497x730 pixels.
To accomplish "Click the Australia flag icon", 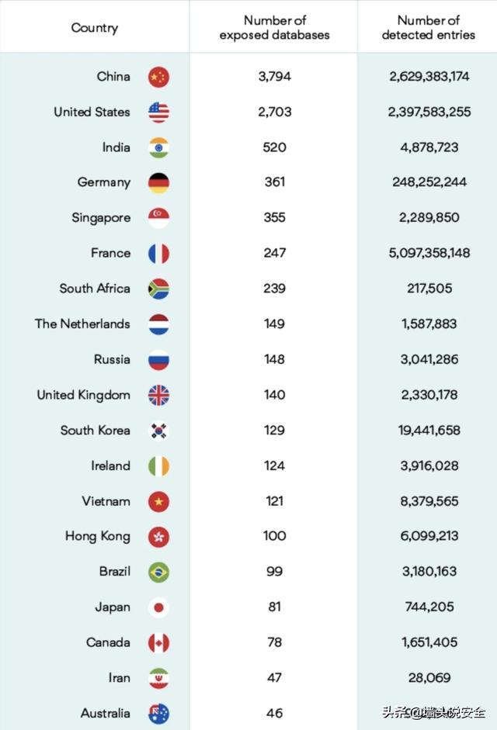I will [x=158, y=713].
